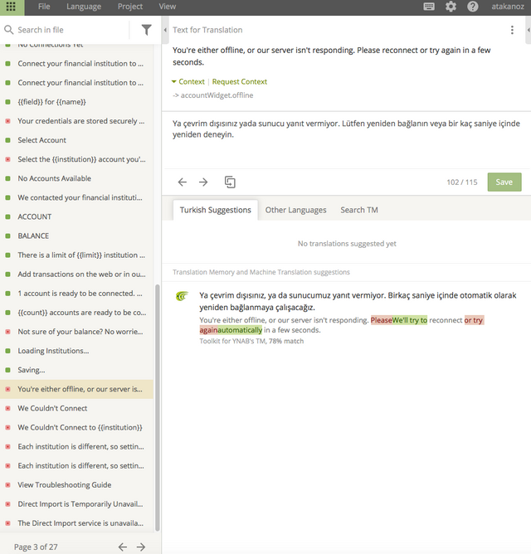Image resolution: width=531 pixels, height=554 pixels.
Task: Collapse the right side panel arrow
Action: coord(529,30)
